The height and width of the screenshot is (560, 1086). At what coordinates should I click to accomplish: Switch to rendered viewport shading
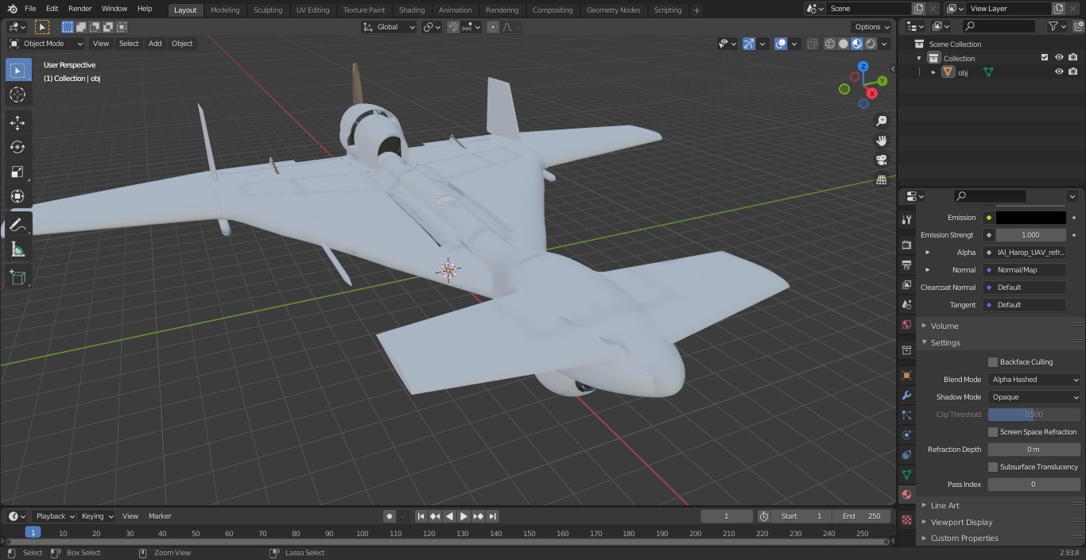point(871,44)
